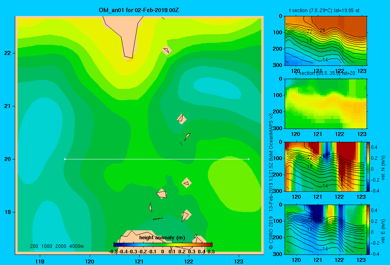
Task: Click the '-0.5' value on height colorbar
Action: [x=113, y=252]
